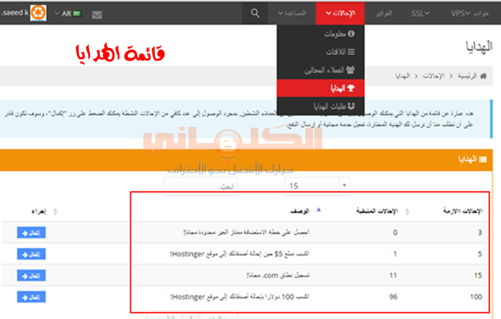
Task: Select الهدايا highlighted menu entry
Action: [321, 88]
